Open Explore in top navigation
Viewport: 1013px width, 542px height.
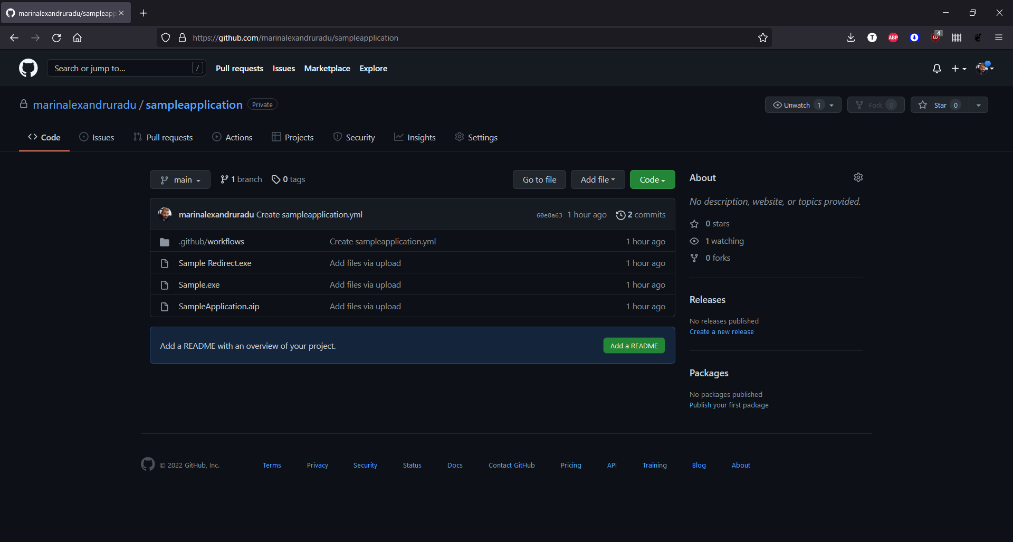tap(373, 69)
